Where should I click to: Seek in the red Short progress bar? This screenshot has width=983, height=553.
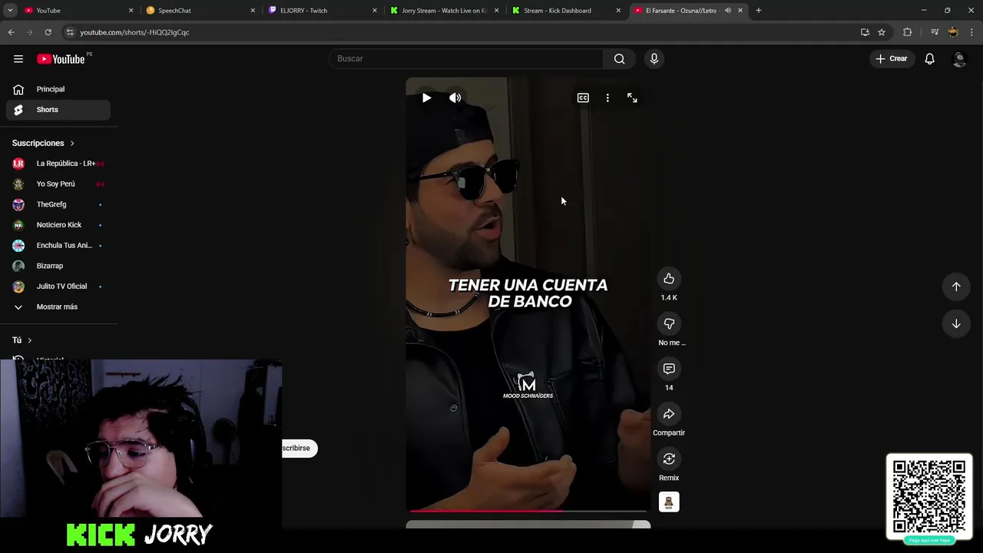coord(528,511)
